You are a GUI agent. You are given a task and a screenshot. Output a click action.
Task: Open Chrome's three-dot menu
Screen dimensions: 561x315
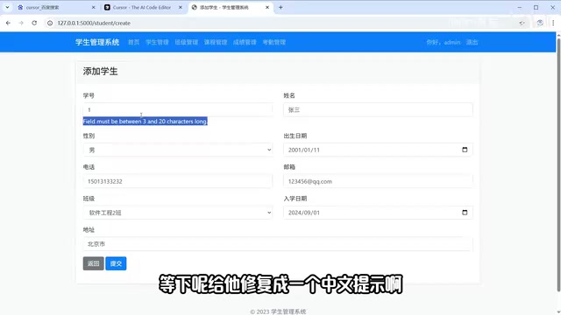click(x=553, y=23)
